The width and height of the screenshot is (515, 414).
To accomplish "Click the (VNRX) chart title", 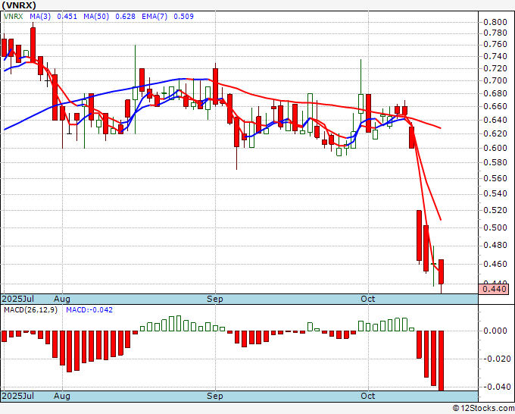I will click(x=19, y=5).
